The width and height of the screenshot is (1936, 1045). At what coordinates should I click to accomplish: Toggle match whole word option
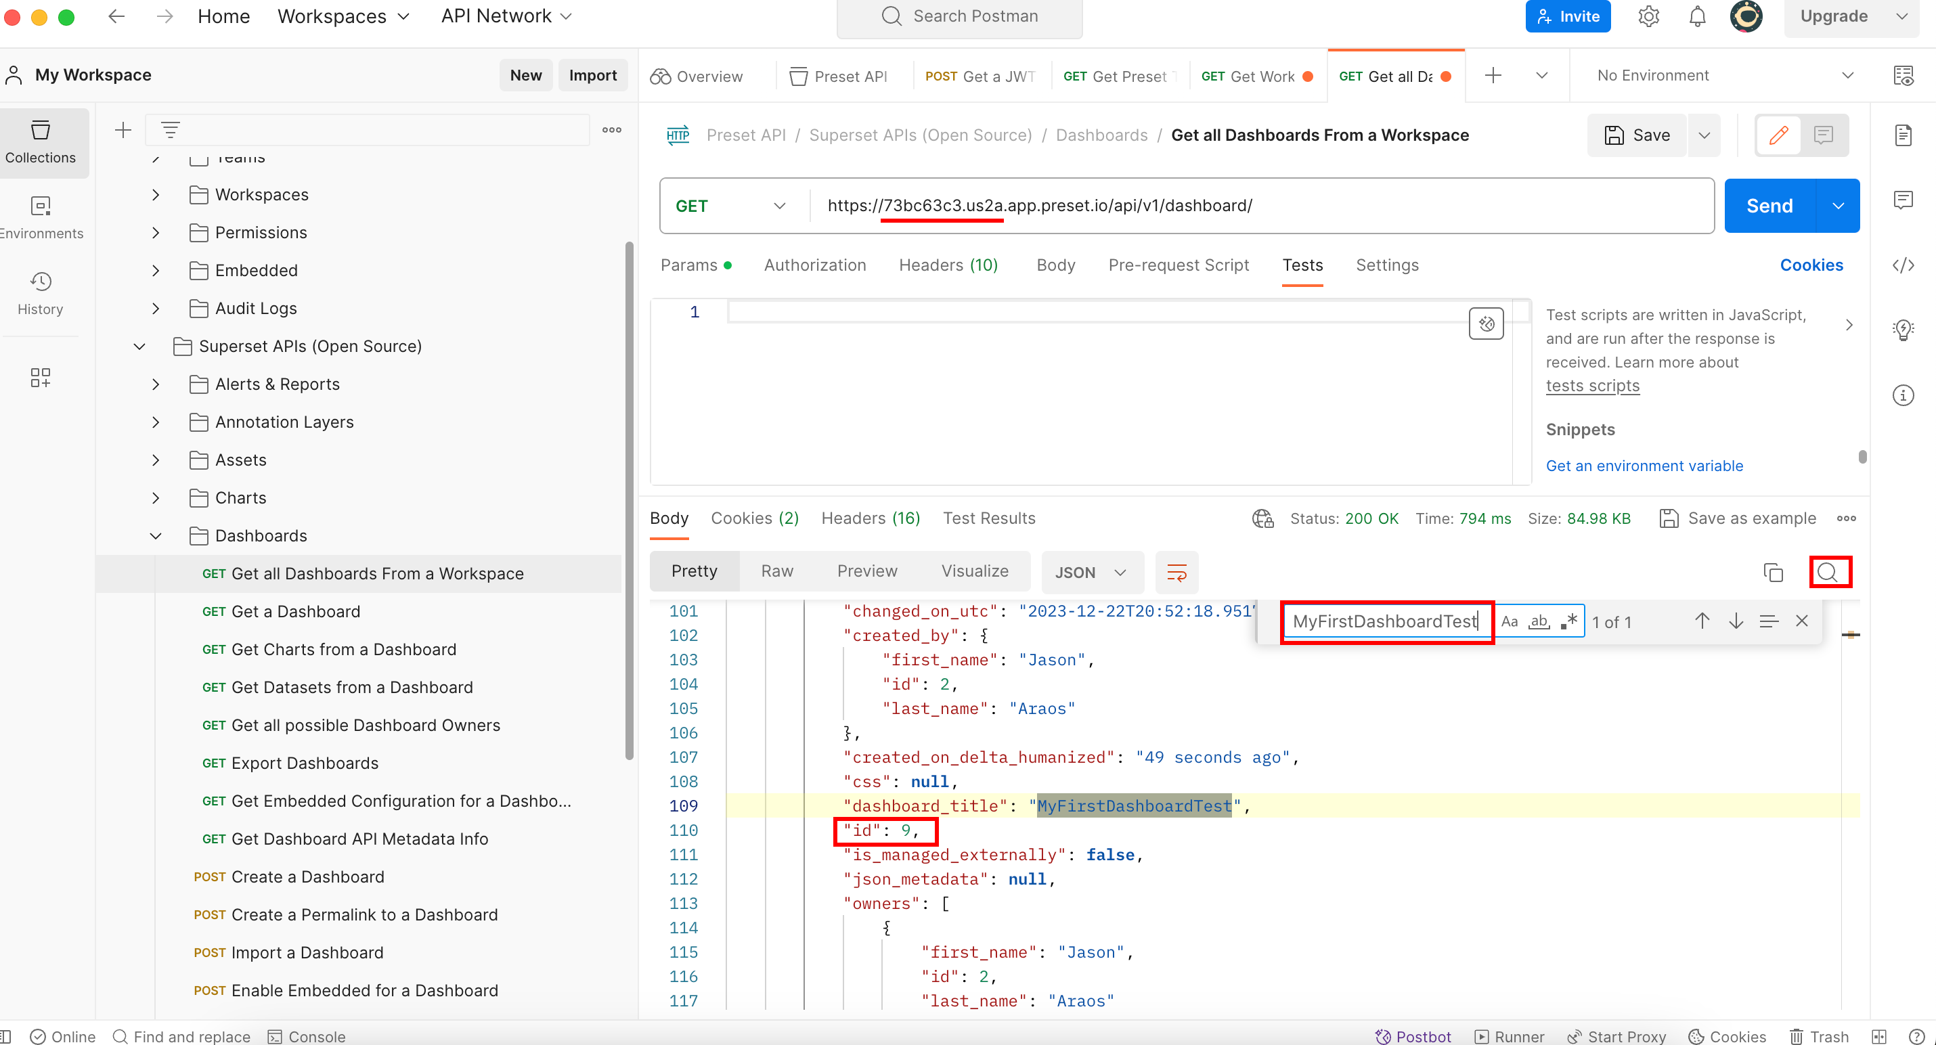[x=1539, y=621]
